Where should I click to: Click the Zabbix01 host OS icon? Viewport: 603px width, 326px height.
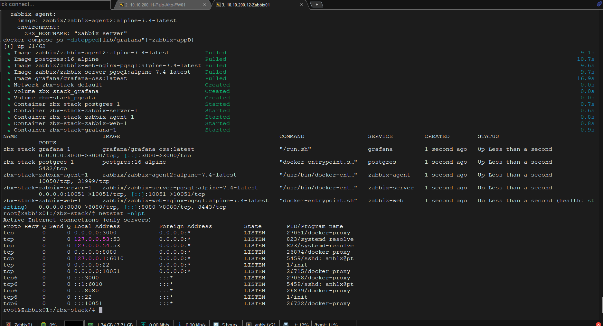[9, 324]
